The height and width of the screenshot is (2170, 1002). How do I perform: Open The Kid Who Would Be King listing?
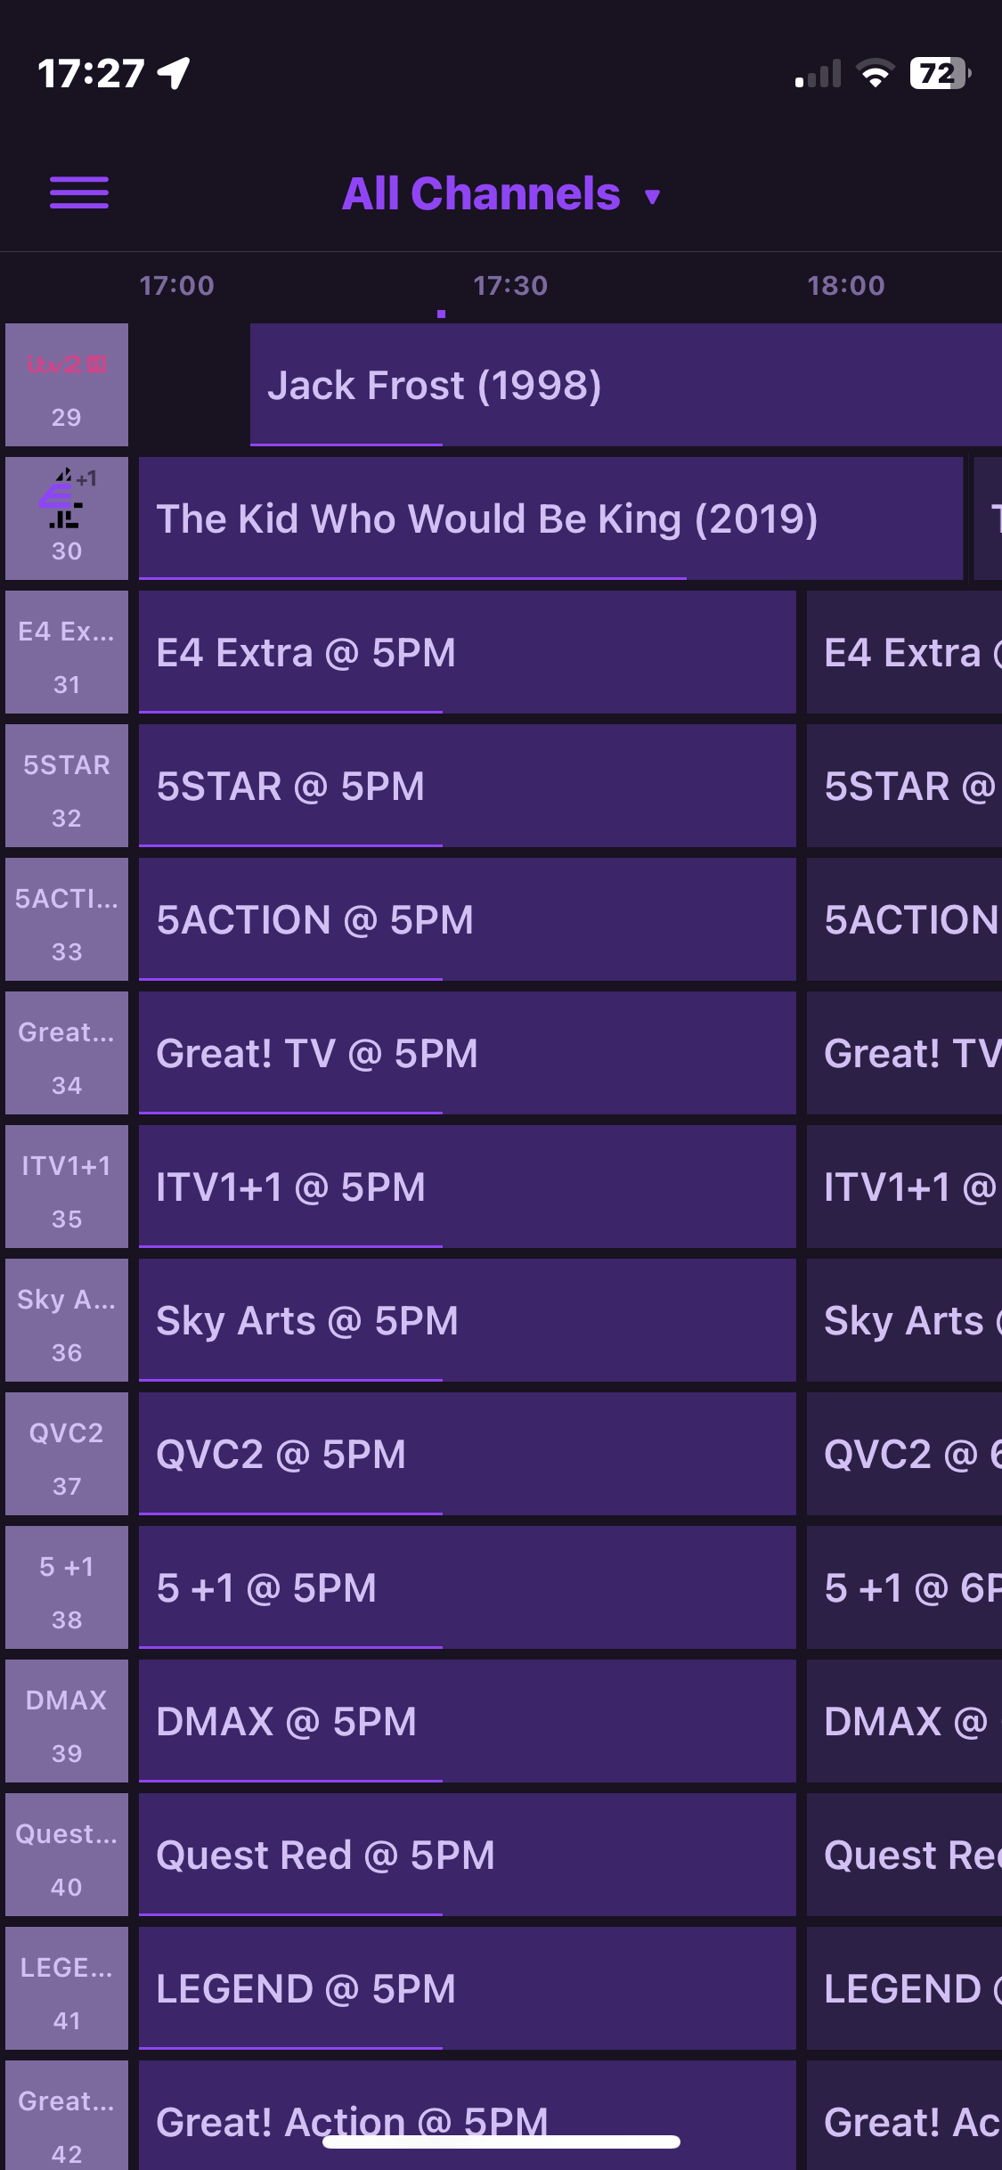coord(550,518)
